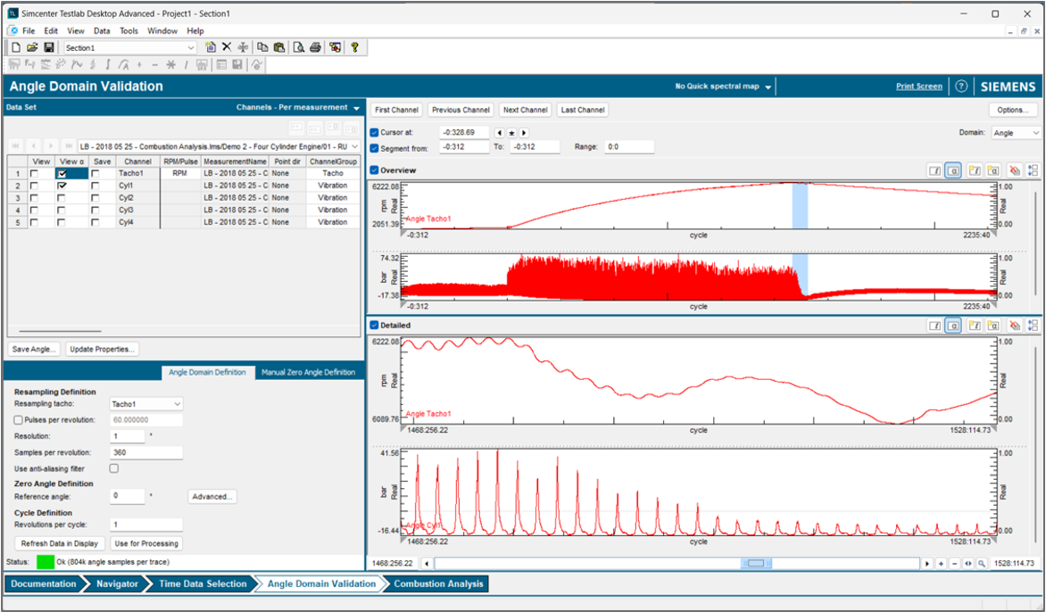
Task: Select the time display icon in Detailed toolbar
Action: tap(934, 326)
